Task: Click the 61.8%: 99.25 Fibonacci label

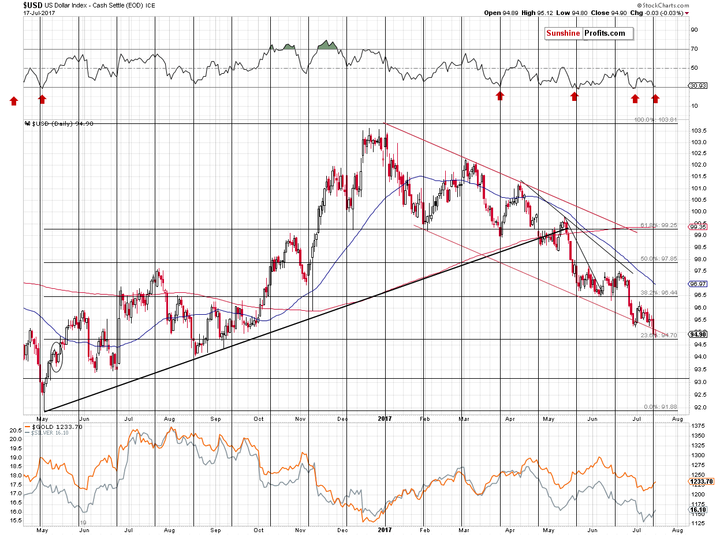Action: click(658, 225)
